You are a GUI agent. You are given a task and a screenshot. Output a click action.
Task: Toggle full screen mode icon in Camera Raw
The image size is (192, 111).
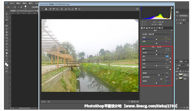(137, 9)
